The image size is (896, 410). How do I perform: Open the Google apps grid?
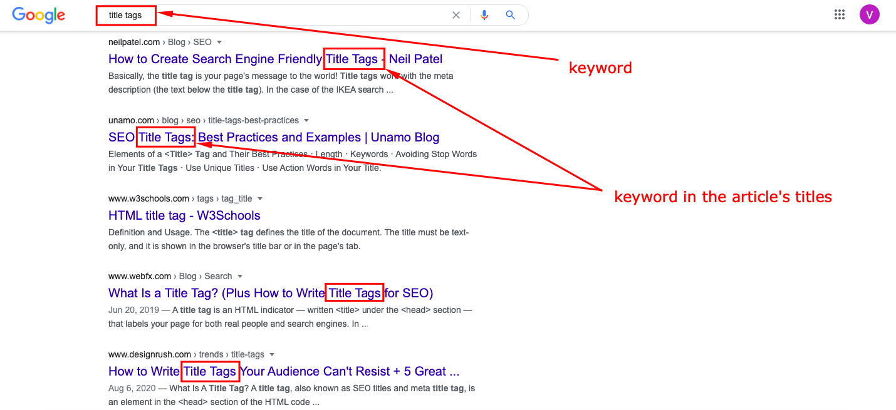(840, 14)
